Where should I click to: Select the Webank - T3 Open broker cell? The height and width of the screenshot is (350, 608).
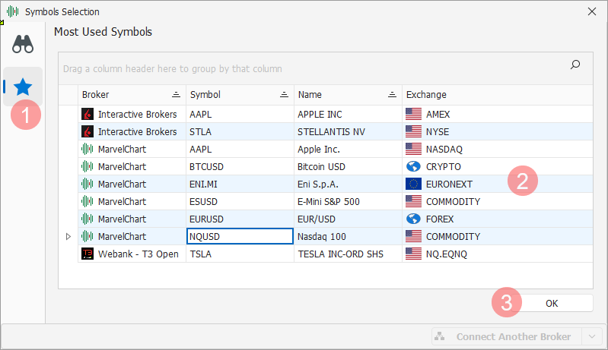coord(132,254)
